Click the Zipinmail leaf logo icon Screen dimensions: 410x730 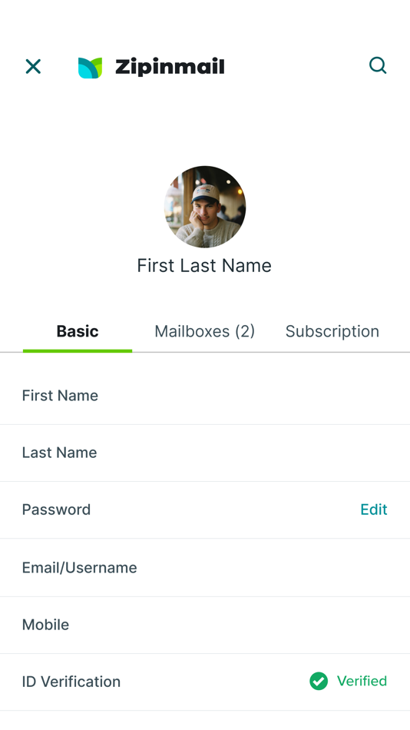90,68
